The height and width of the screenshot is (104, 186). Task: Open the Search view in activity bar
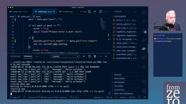click(144, 21)
